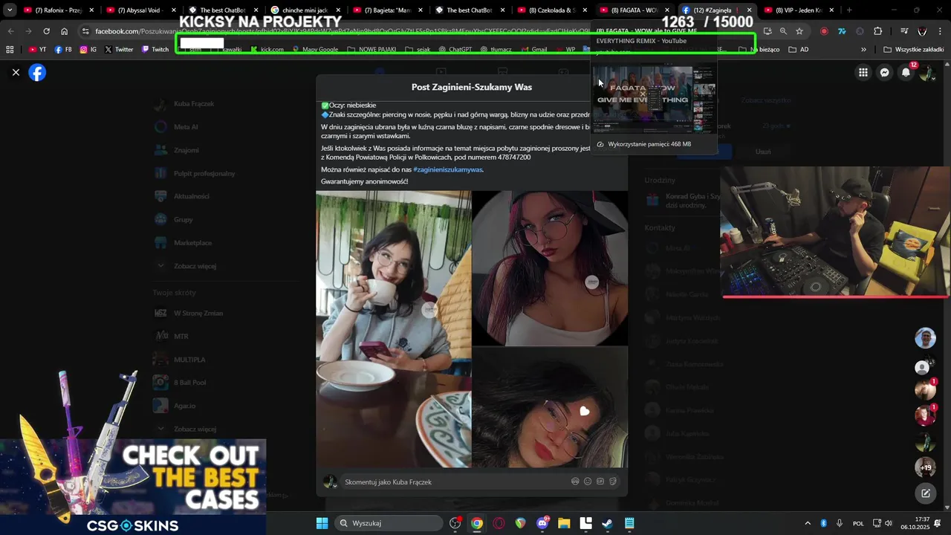Open Chrome extensions puzzle icon
Image resolution: width=951 pixels, height=535 pixels.
coord(877,31)
